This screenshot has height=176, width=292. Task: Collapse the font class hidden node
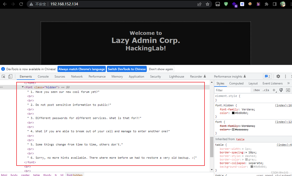[23, 87]
